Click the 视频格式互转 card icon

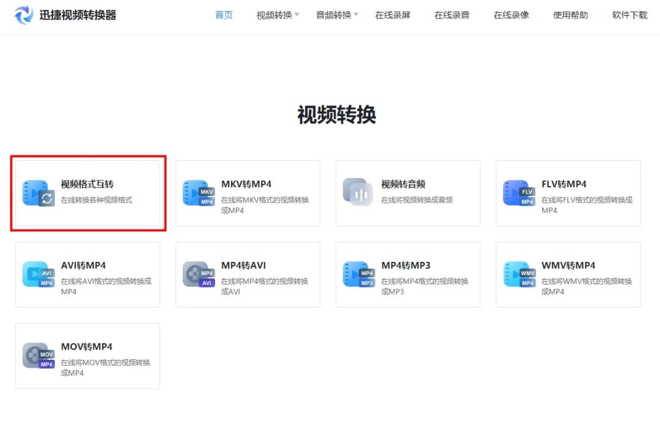[x=38, y=193]
